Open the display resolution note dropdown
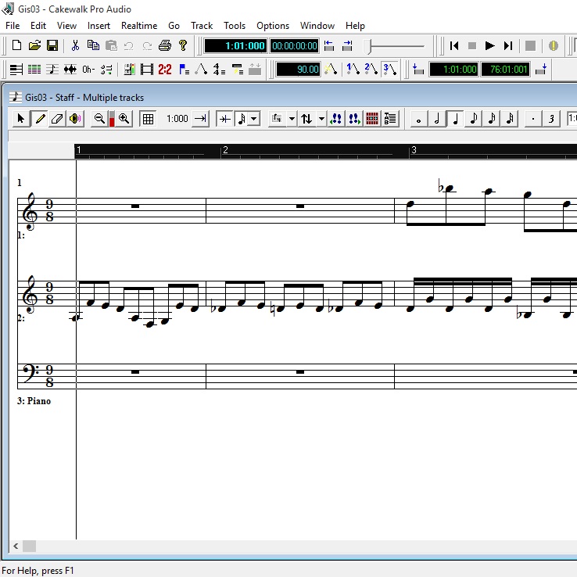Screen dimensions: 577x577 click(x=254, y=119)
